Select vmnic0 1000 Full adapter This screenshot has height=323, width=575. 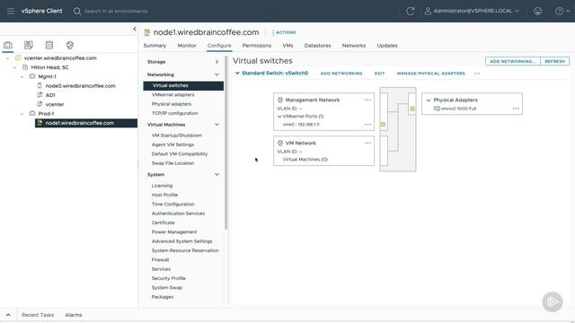coord(456,109)
